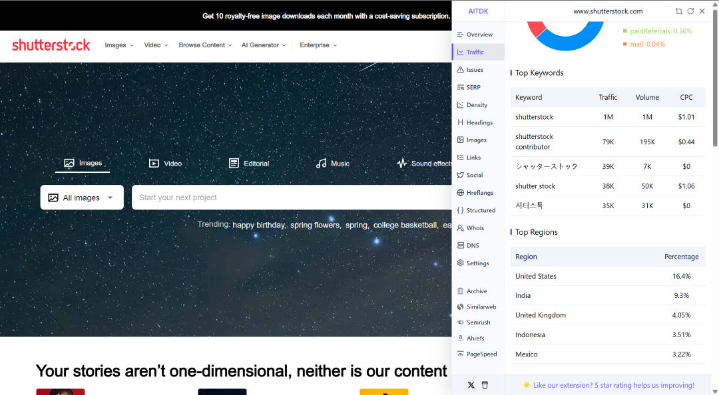Image resolution: width=719 pixels, height=395 pixels.
Task: Expand the Images navigation menu
Action: [x=119, y=45]
